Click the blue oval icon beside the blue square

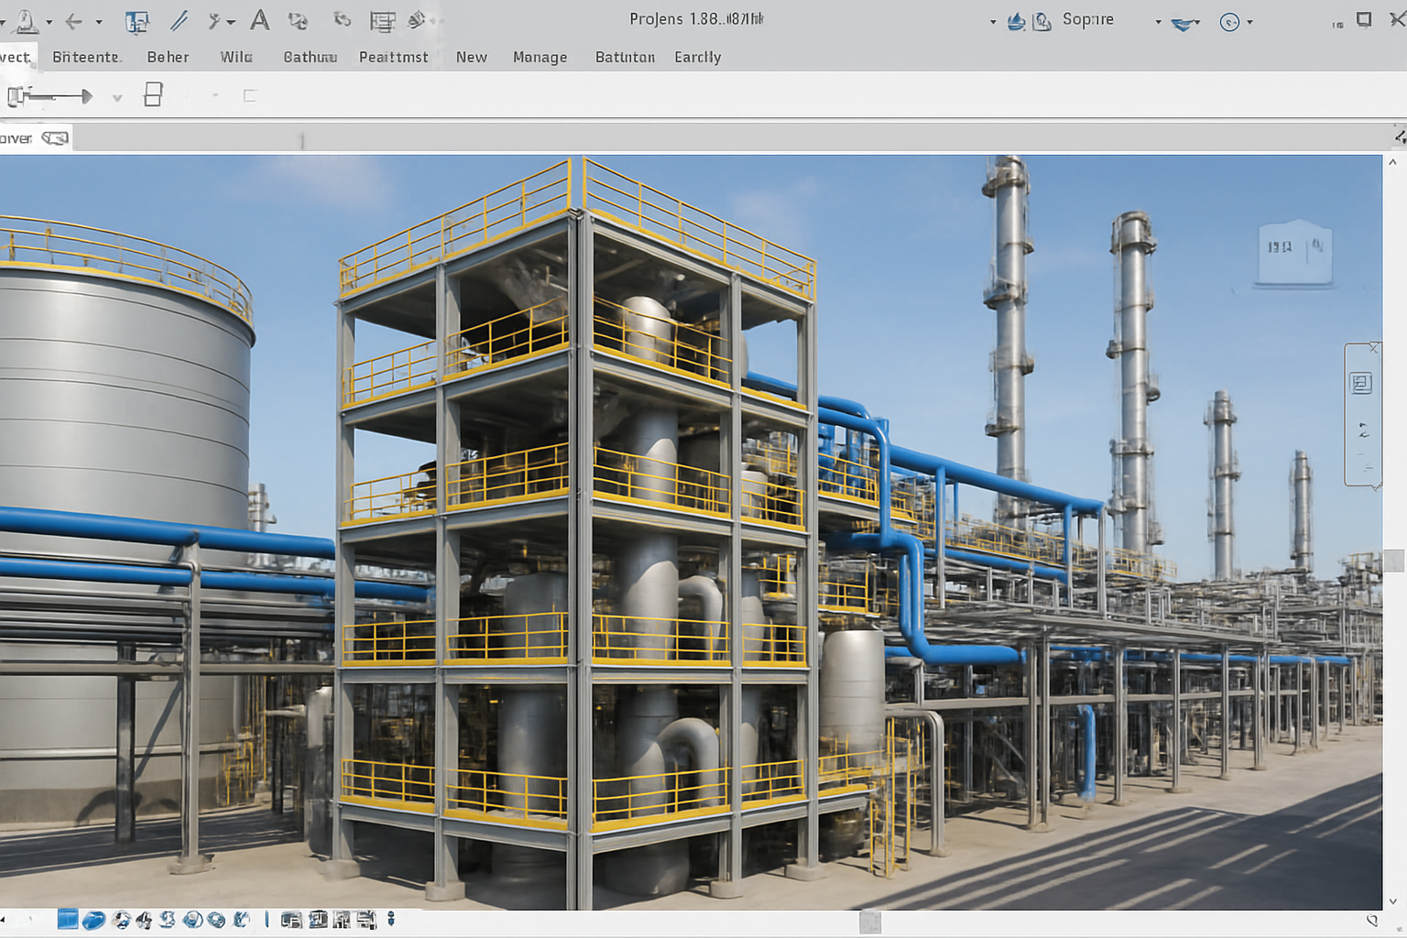coord(93,921)
